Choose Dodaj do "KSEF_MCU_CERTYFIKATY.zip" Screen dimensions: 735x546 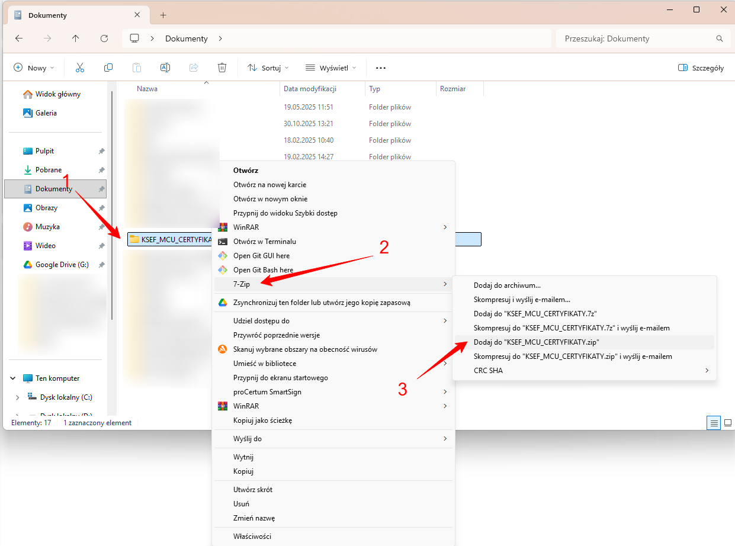click(584, 342)
